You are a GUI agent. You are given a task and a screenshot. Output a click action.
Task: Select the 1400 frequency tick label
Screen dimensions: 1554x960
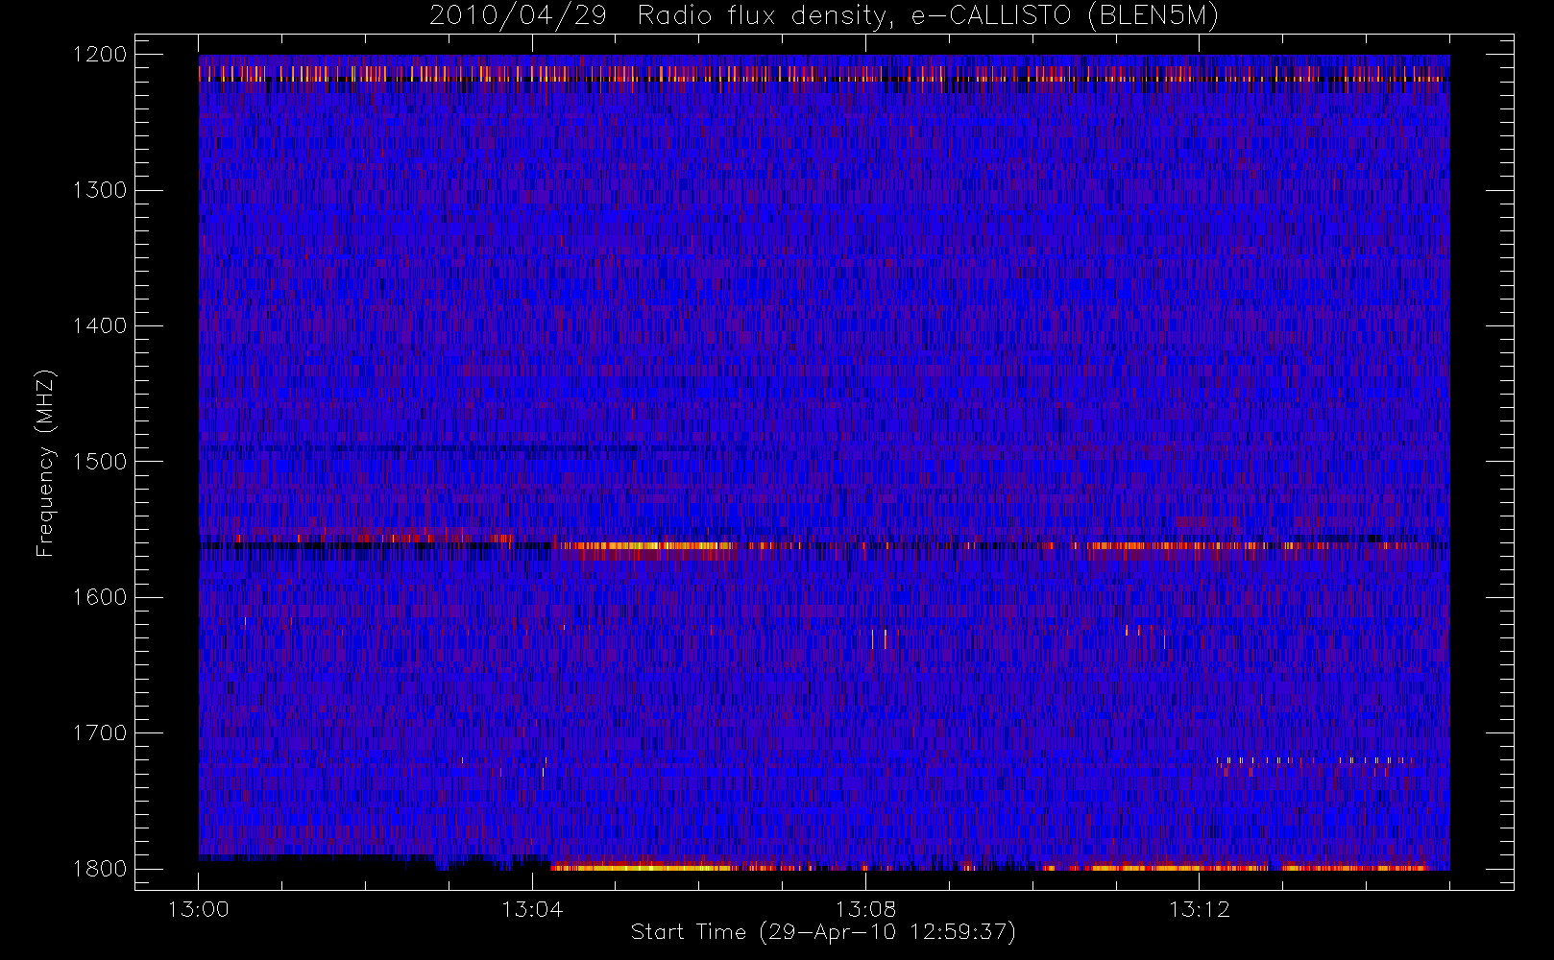coord(100,326)
